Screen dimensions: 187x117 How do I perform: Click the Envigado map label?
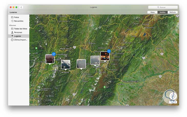pyautogui.click(x=63, y=16)
